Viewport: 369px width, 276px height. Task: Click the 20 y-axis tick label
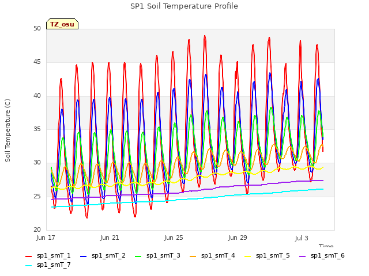(37, 229)
